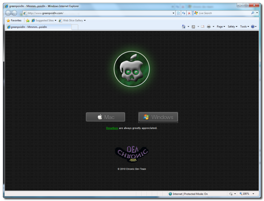Open the Help question mark menu
The width and height of the screenshot is (264, 201).
tap(254, 27)
